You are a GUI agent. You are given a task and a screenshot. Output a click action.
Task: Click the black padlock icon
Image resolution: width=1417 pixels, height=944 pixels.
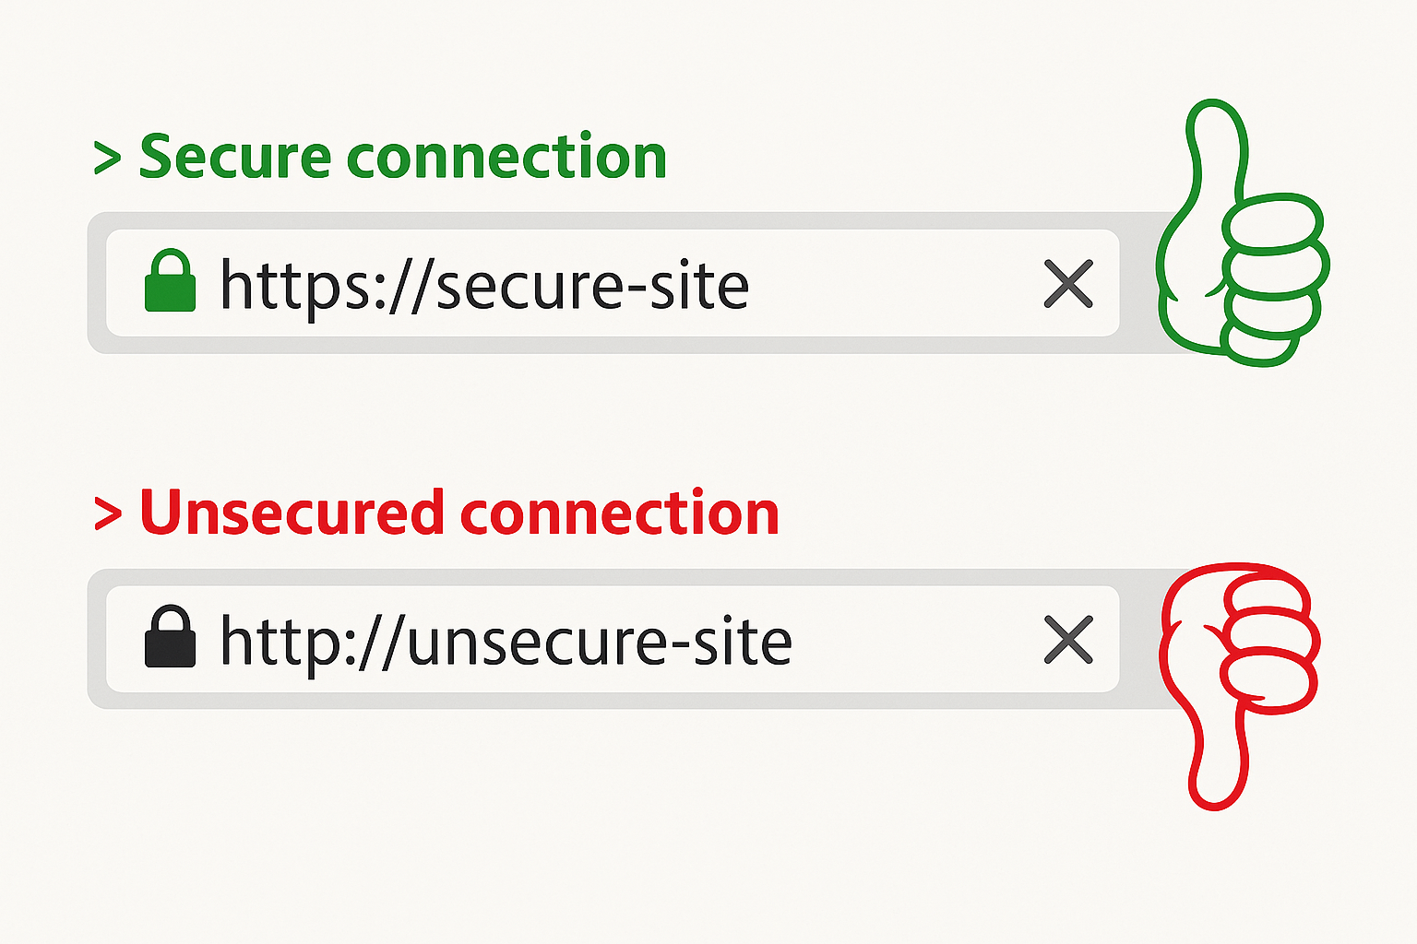point(171,636)
